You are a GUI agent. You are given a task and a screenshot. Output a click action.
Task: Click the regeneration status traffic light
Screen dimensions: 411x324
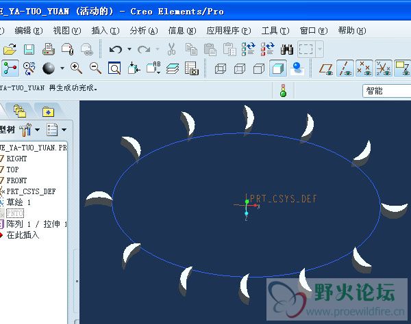click(283, 90)
